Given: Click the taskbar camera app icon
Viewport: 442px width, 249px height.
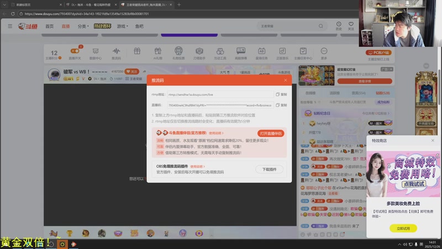Looking at the screenshot, I should point(62,244).
